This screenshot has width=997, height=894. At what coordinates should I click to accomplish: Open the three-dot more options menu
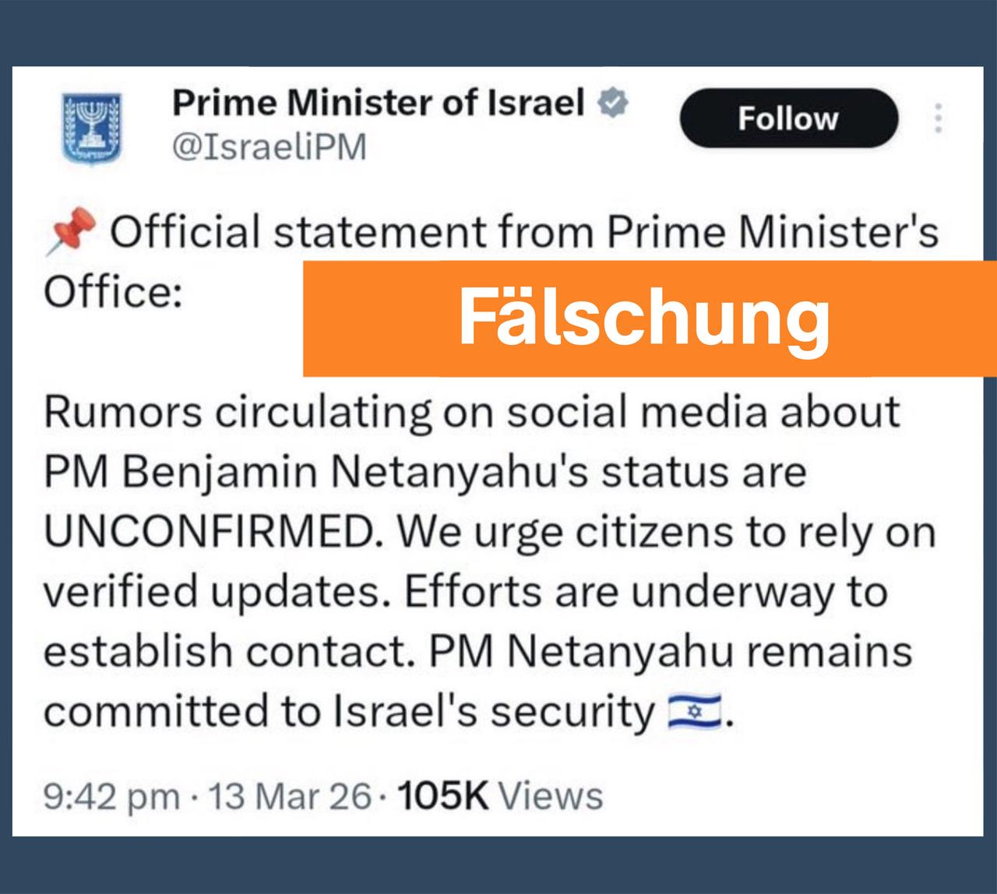(939, 118)
